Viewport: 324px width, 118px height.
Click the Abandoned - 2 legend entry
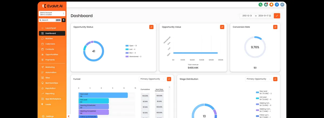133,56
